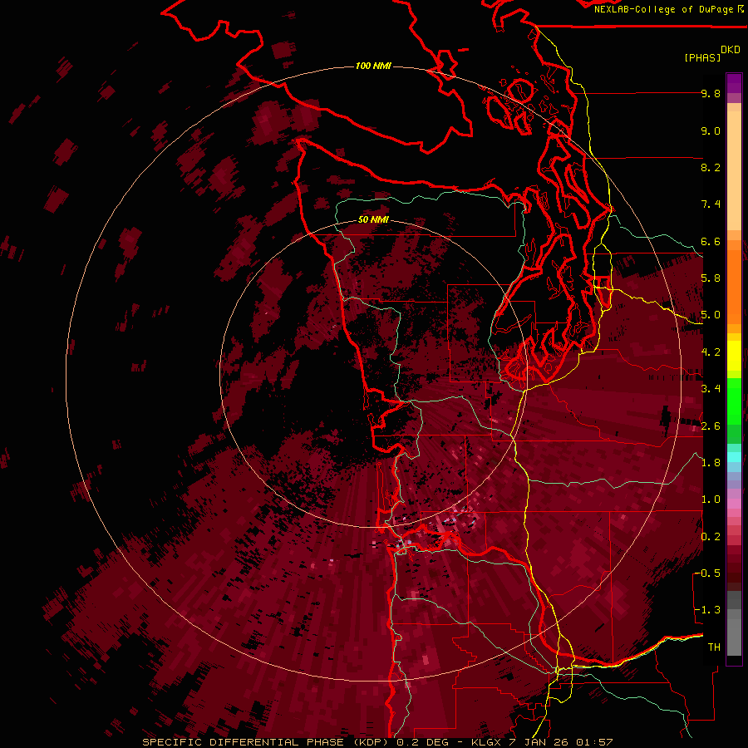748x748 pixels.
Task: Pick the yellow color bar segment near 4.2
Action: pos(734,356)
